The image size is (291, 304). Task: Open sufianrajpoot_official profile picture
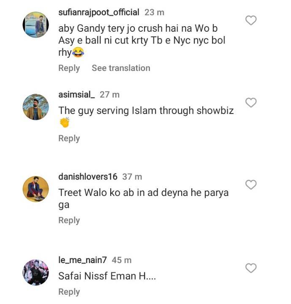[x=36, y=24]
